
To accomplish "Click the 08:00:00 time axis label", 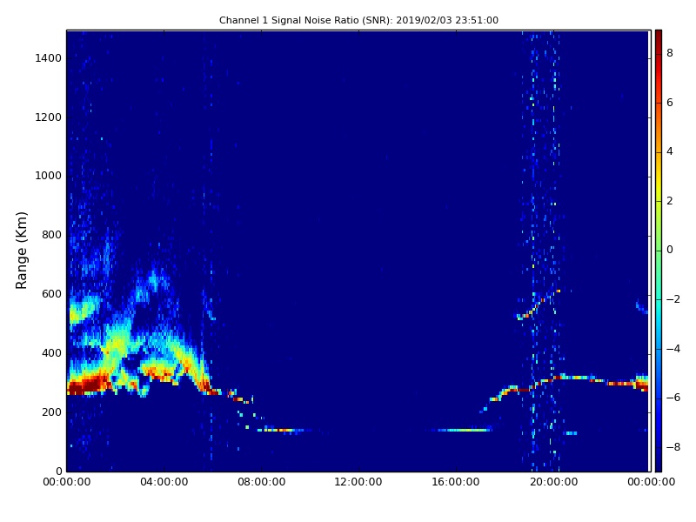I will [x=262, y=482].
